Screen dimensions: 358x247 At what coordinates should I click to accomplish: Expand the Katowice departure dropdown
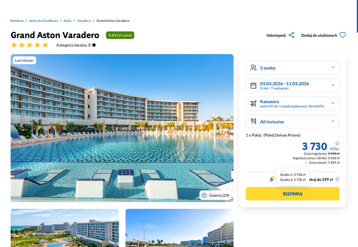pyautogui.click(x=293, y=104)
